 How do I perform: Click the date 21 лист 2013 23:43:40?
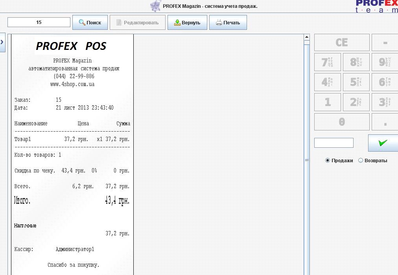click(85, 108)
